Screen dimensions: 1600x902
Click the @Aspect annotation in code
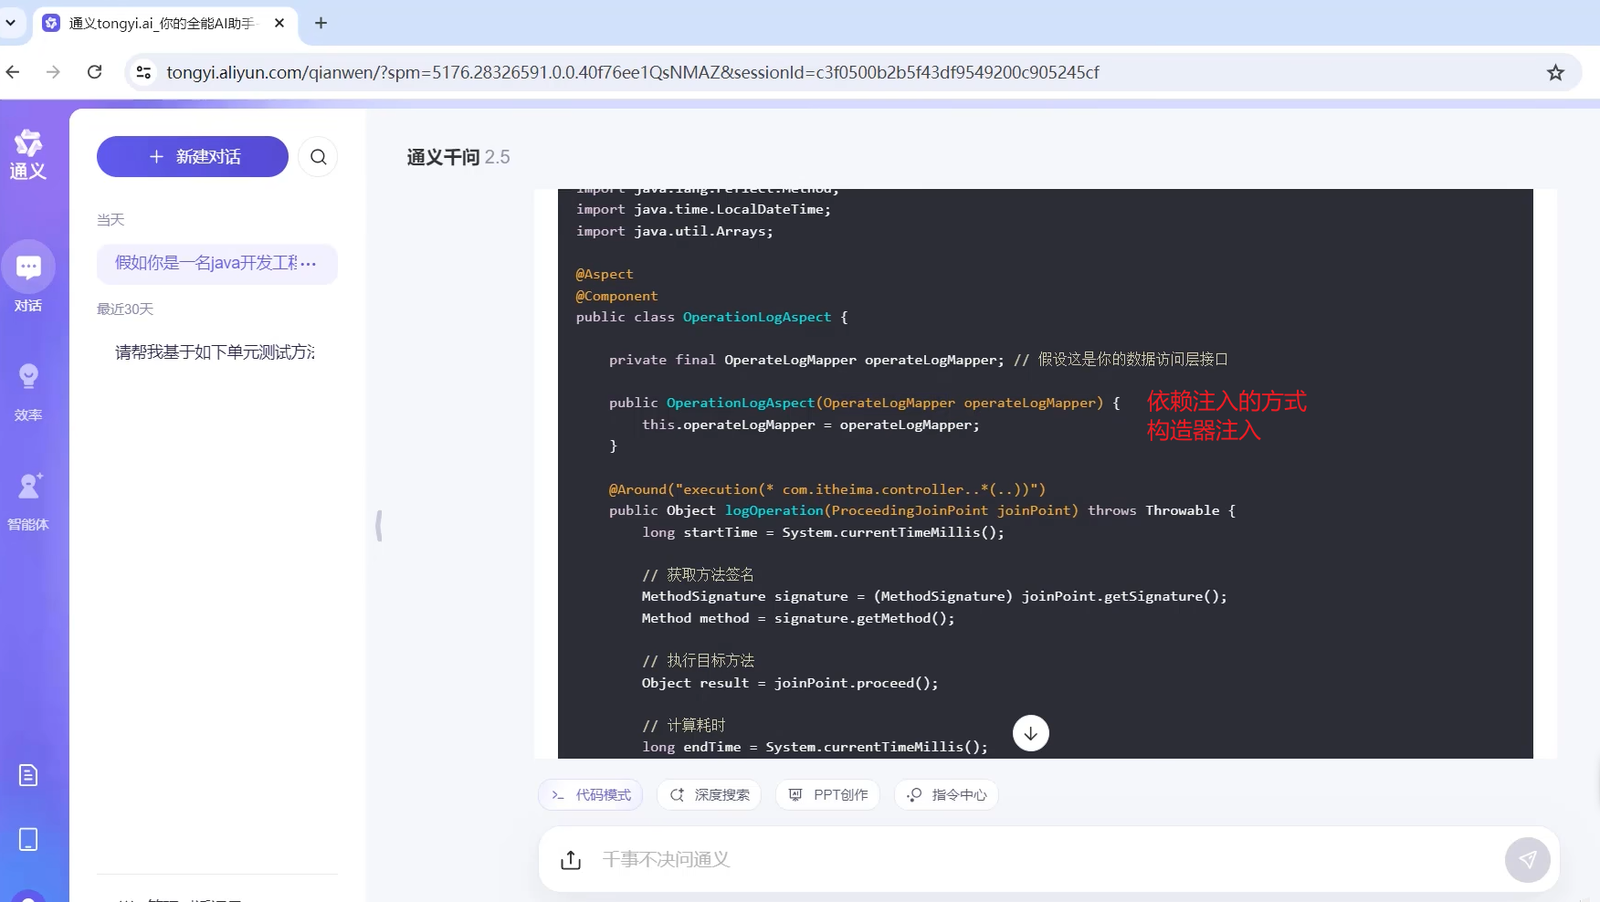[x=605, y=274]
